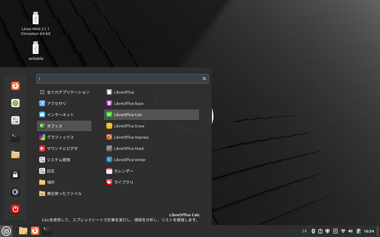Image resolution: width=380 pixels, height=237 pixels.
Task: Select the writable desktop drive icon
Action: (36, 51)
